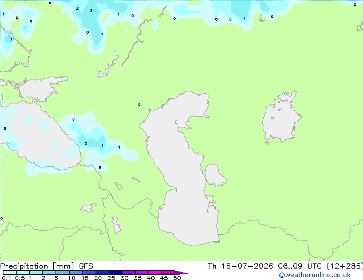Click the '50' legend scale value
This screenshot has height=280, width=363.
click(177, 278)
